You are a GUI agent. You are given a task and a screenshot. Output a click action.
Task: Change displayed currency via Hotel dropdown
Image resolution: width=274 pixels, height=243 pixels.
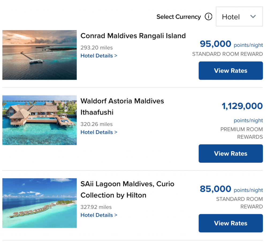coord(239,17)
